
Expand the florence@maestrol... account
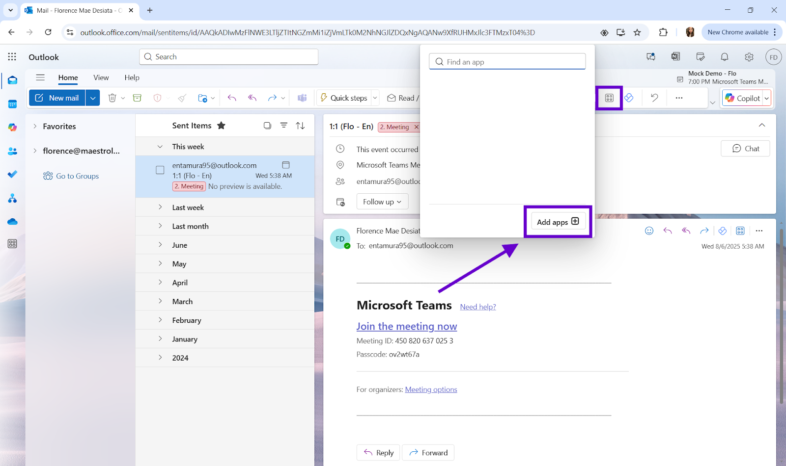pos(35,151)
